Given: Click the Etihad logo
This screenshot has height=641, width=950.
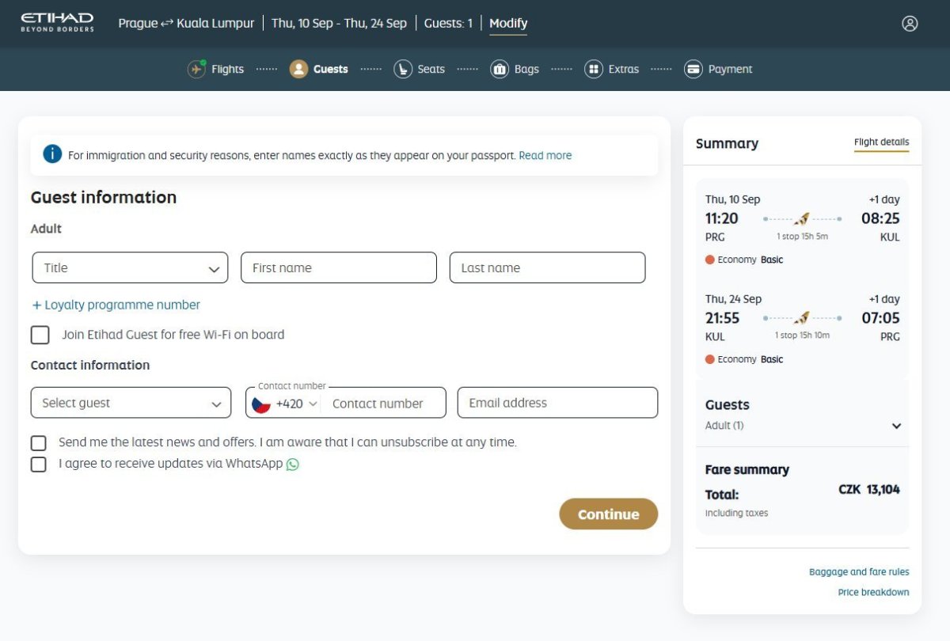Looking at the screenshot, I should coord(57,22).
